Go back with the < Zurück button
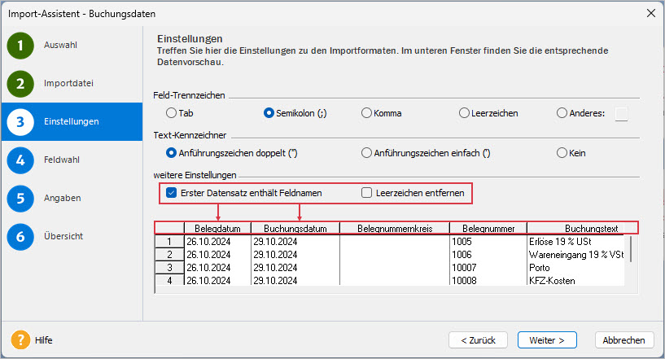Viewport: 665px width, 359px height. click(478, 340)
